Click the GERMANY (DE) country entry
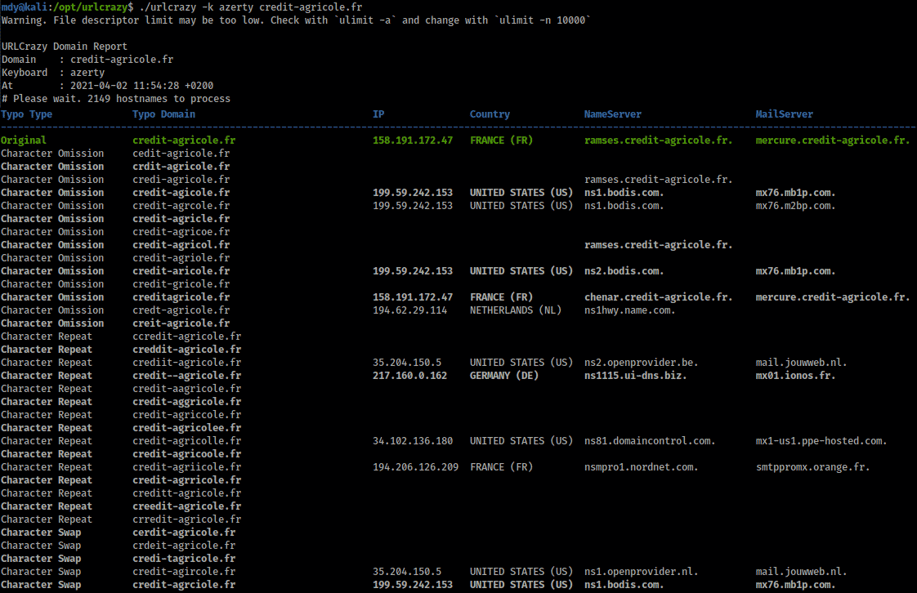 [504, 376]
